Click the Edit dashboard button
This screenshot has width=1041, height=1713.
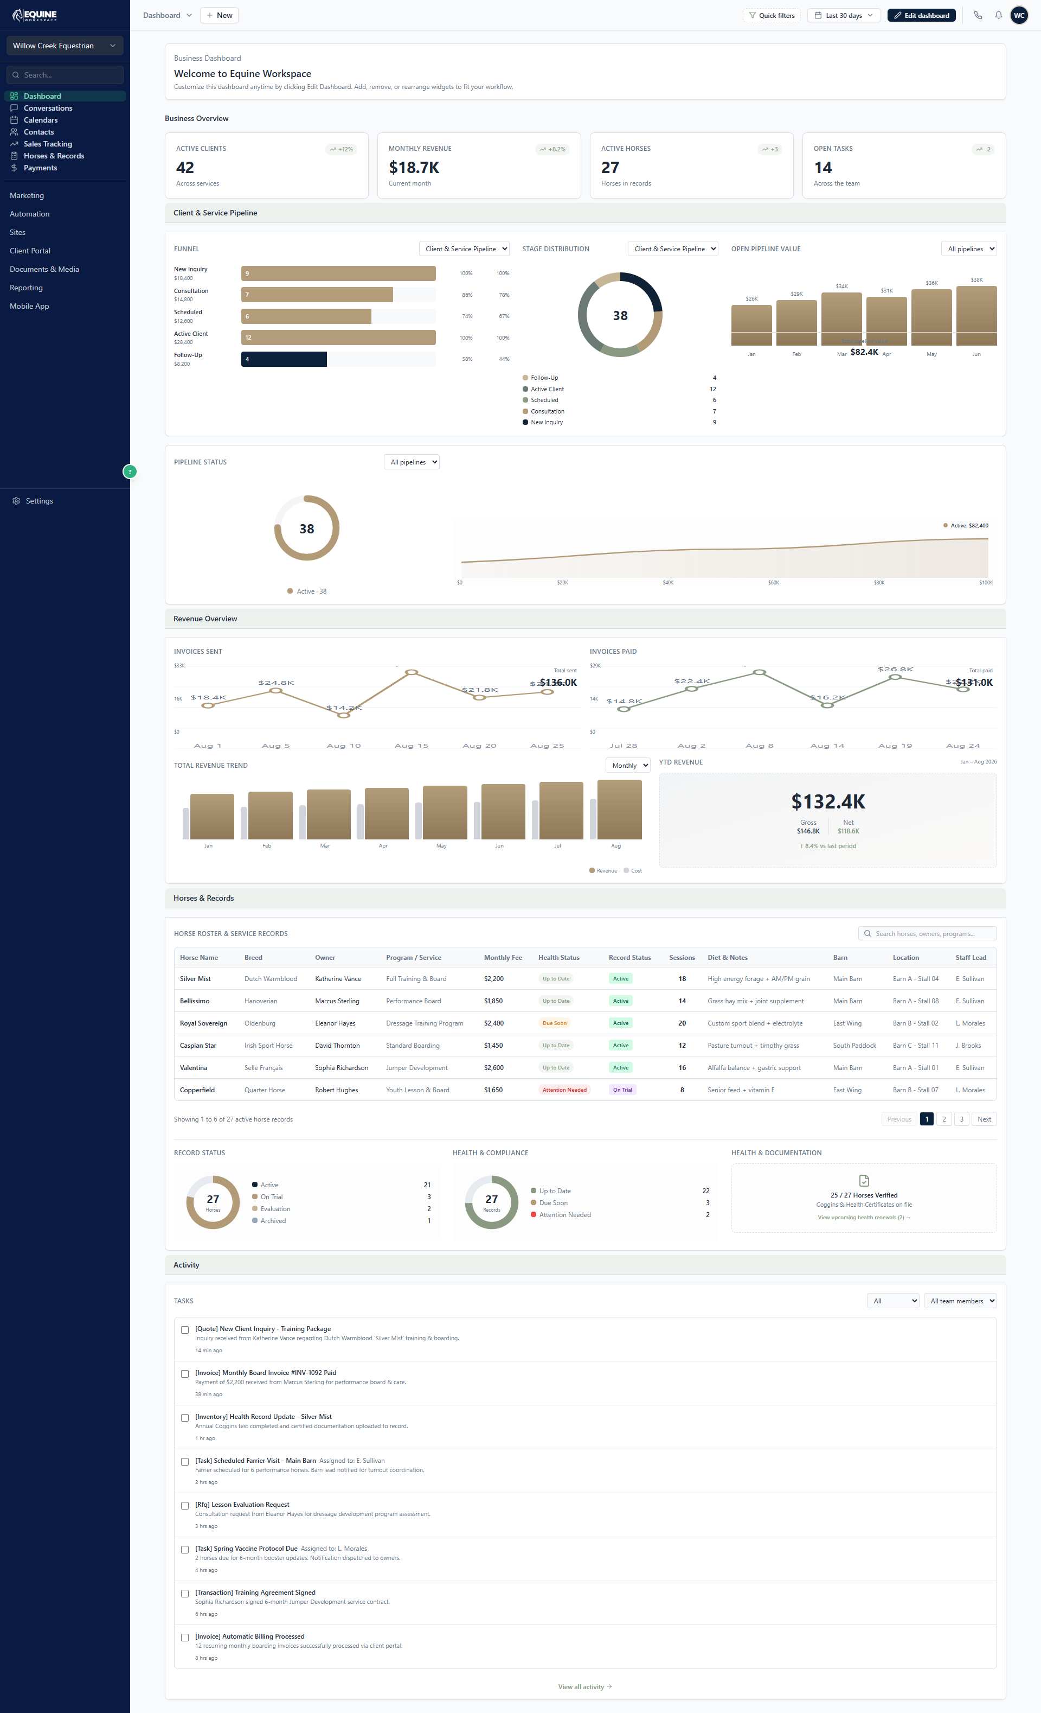pos(921,15)
